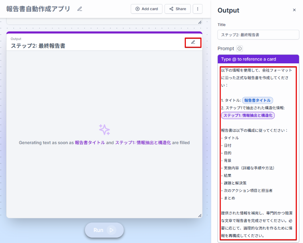Close the Output side panel

pos(294,10)
